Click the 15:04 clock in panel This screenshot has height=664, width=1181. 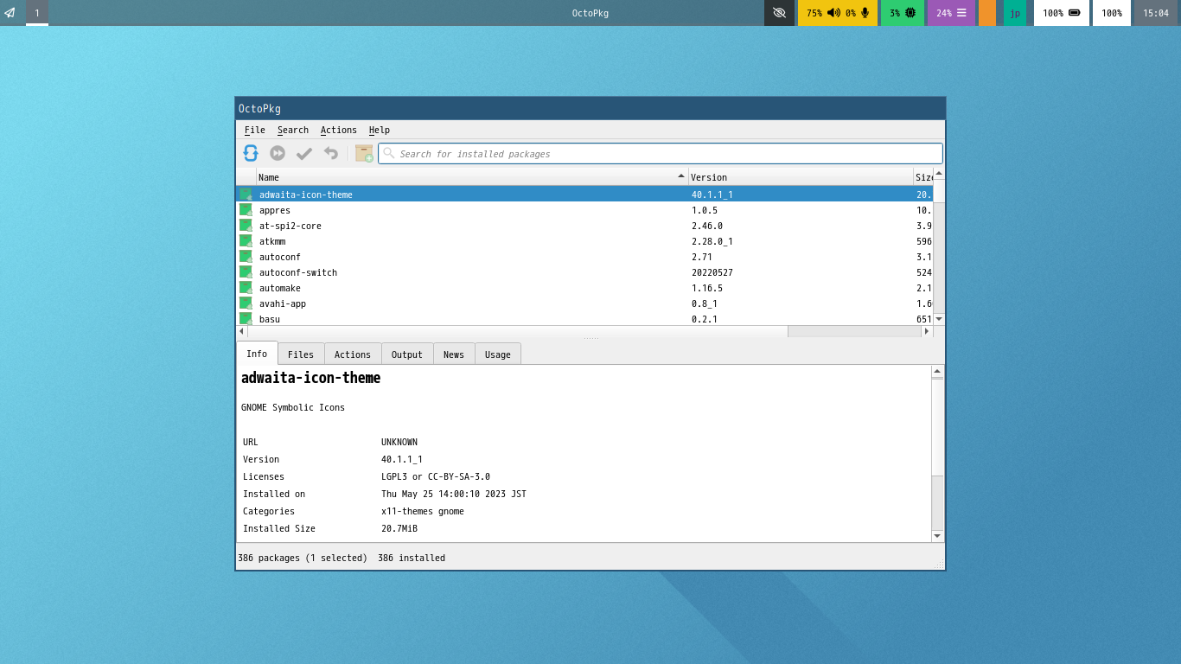click(1156, 13)
